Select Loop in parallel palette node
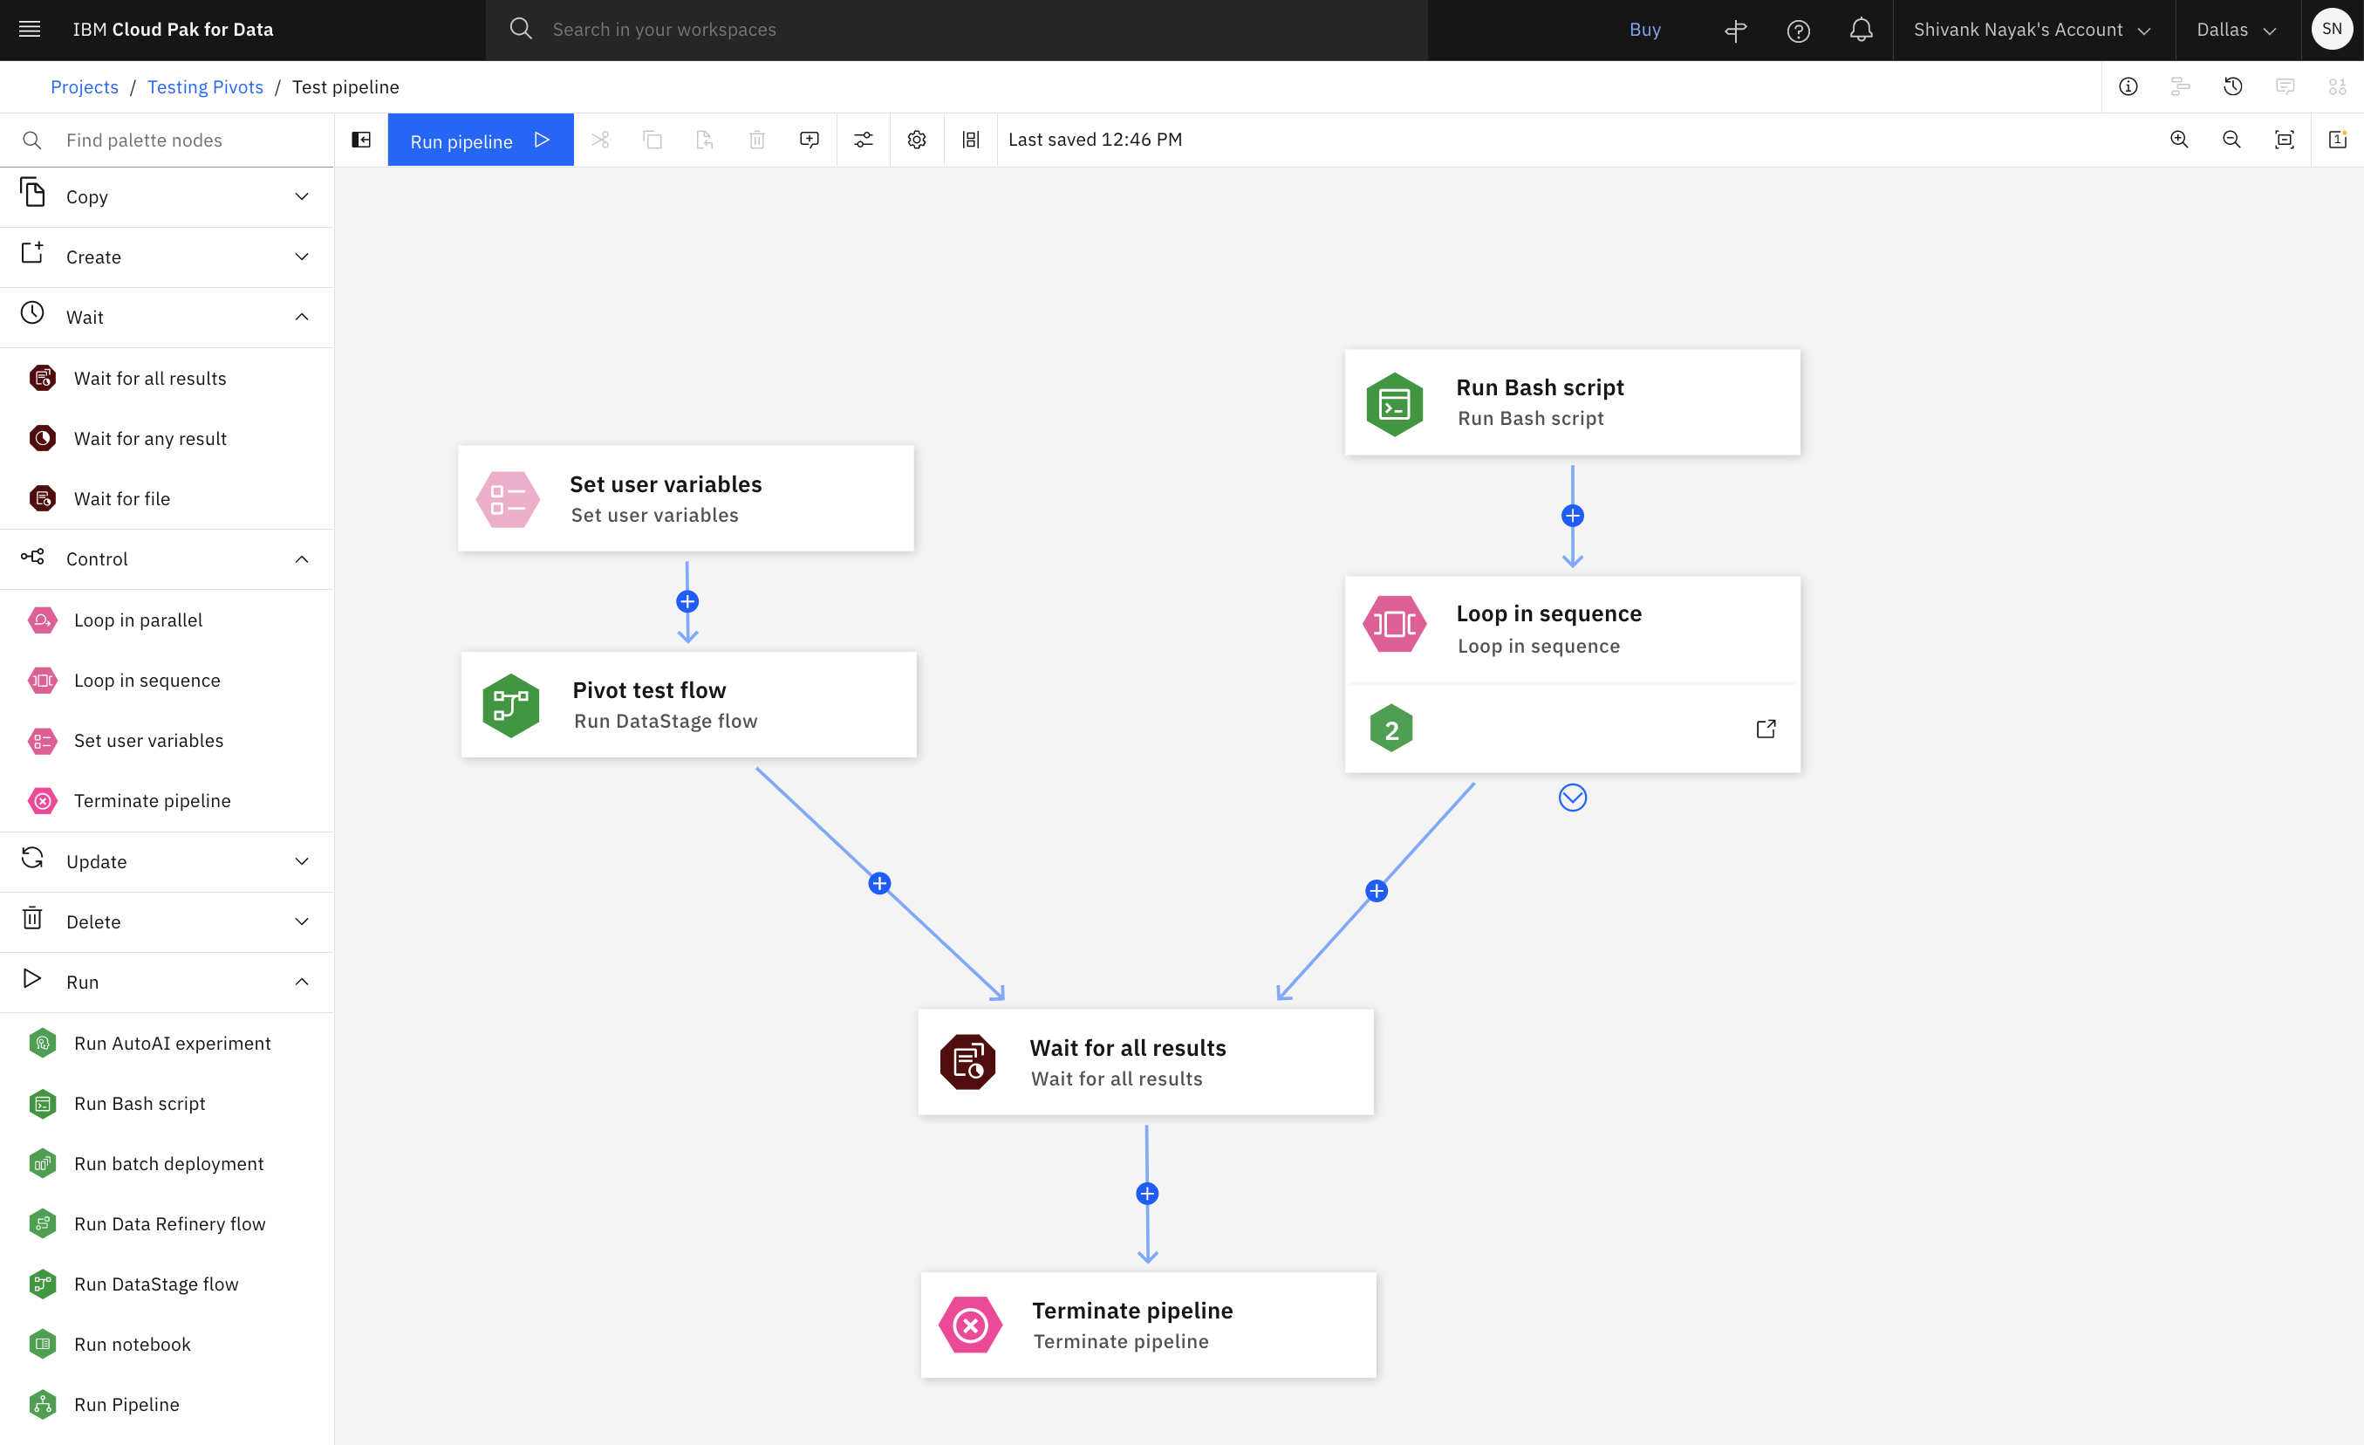 pyautogui.click(x=167, y=620)
